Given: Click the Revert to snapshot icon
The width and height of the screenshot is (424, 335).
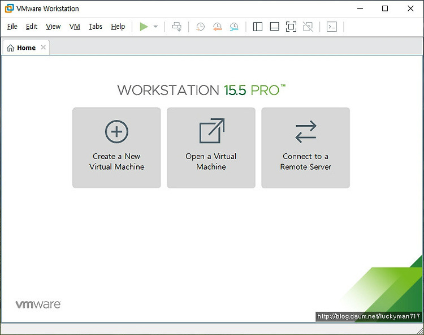Looking at the screenshot, I should [217, 27].
